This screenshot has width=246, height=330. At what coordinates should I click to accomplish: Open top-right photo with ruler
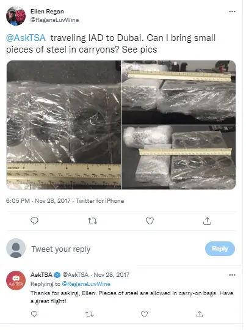coord(179,92)
